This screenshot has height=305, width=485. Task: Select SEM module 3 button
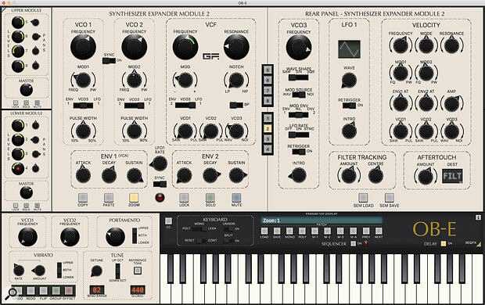268,139
